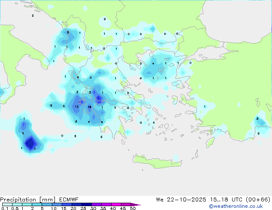Click the 45–50 mm legend color swatch

tap(126, 204)
